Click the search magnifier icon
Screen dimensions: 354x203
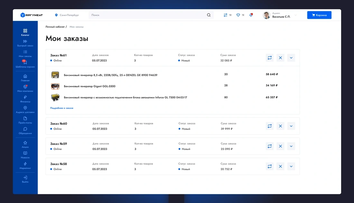(x=209, y=15)
